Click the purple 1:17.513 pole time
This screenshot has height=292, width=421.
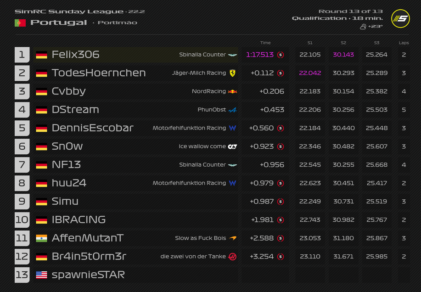tap(260, 55)
